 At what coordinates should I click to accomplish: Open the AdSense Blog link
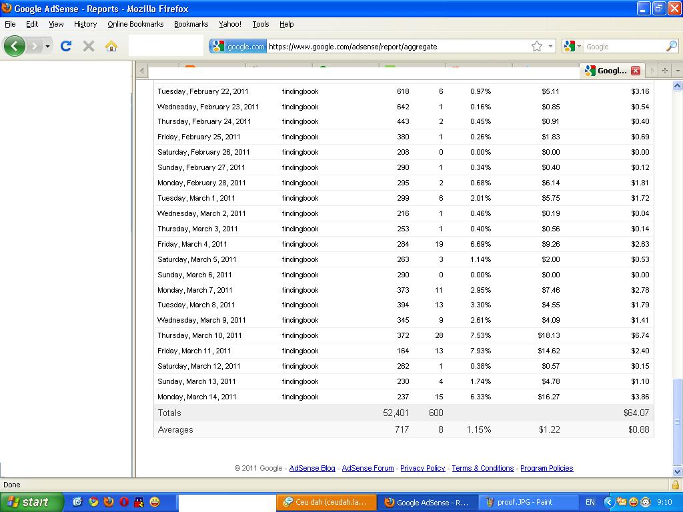coord(312,468)
